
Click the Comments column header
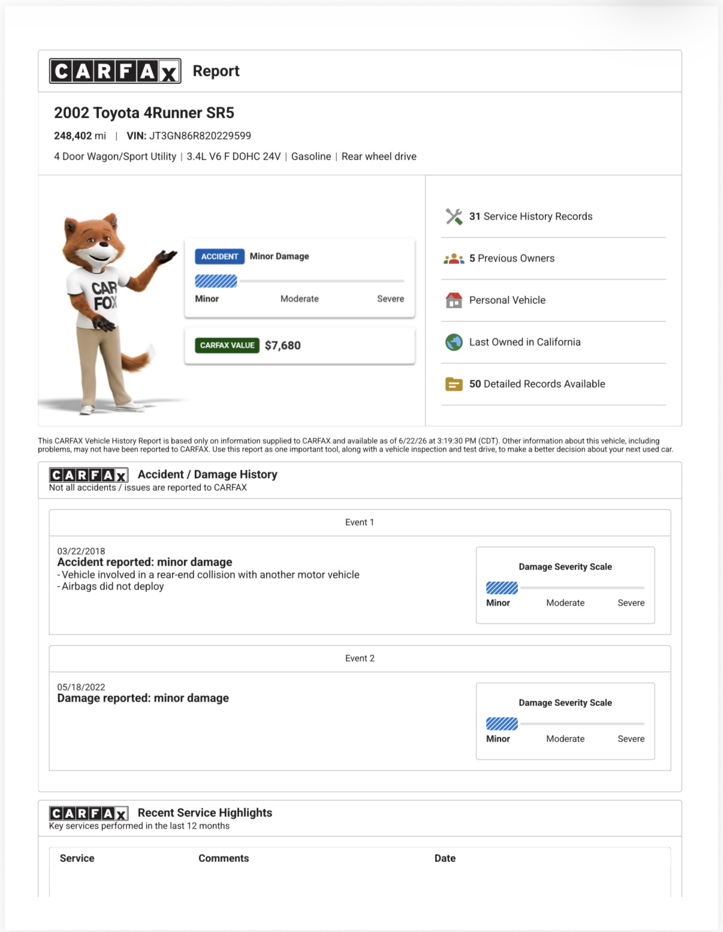pos(224,858)
